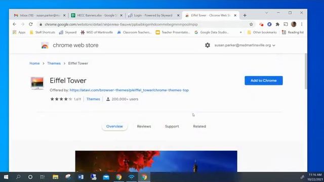
Task: Open the atavi.com offered-by link
Action: tap(129, 90)
